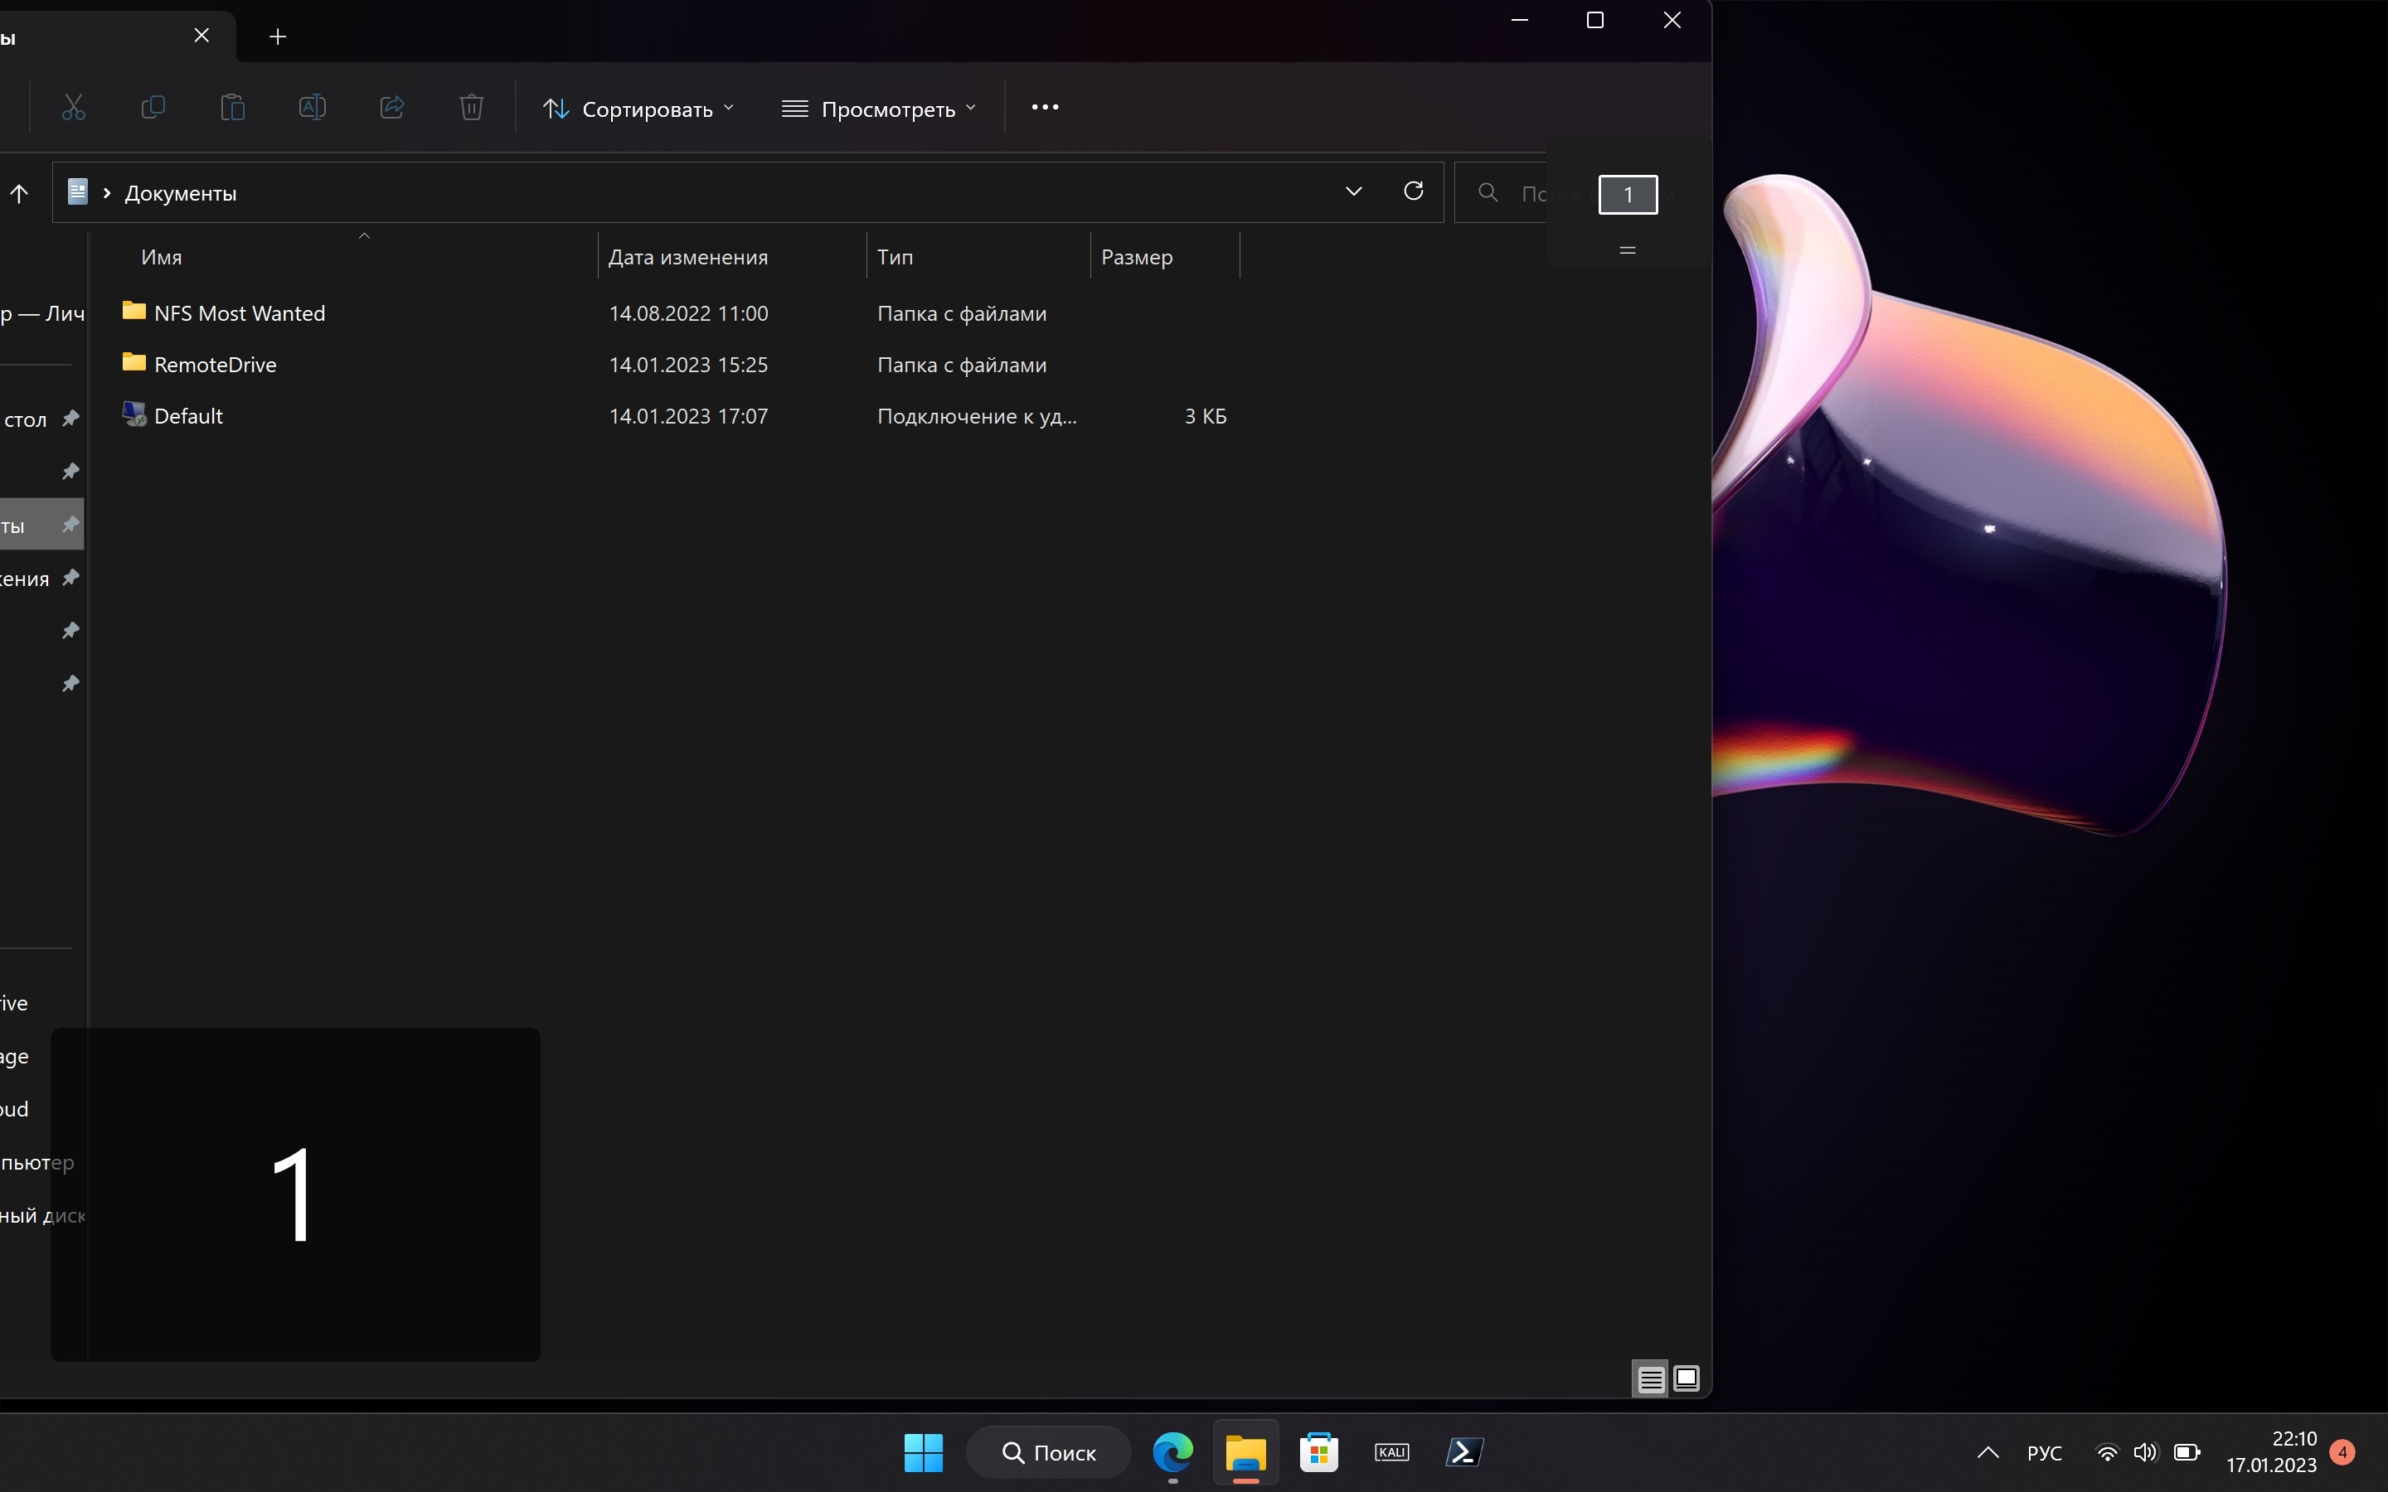Click the Paste clipboard icon
2388x1492 pixels.
tap(233, 108)
